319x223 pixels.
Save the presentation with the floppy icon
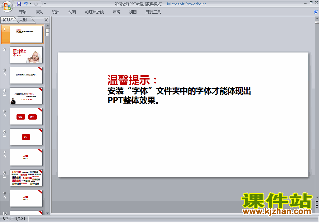19,4
